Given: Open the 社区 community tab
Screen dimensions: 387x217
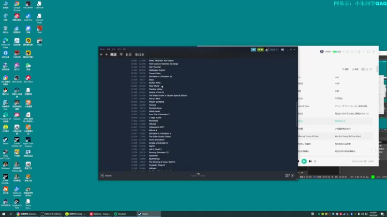Looking at the screenshot, I should (129, 54).
